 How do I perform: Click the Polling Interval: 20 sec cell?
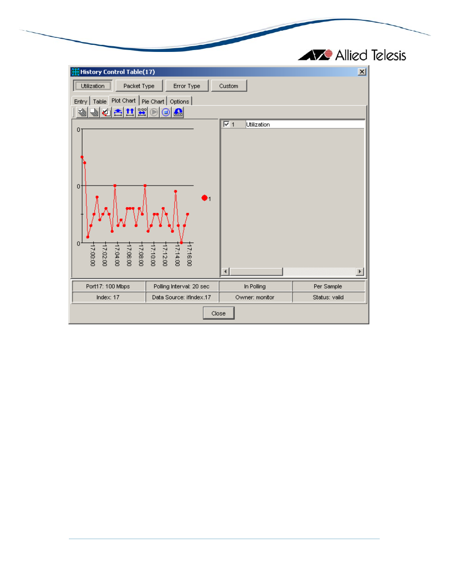182,287
